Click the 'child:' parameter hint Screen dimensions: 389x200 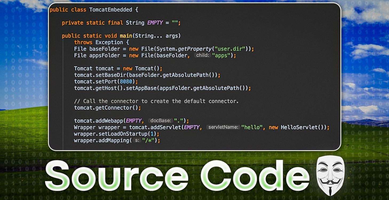click(x=203, y=55)
